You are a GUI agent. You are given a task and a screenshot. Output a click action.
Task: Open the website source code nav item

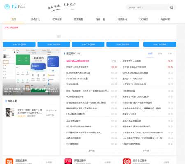click(122, 19)
